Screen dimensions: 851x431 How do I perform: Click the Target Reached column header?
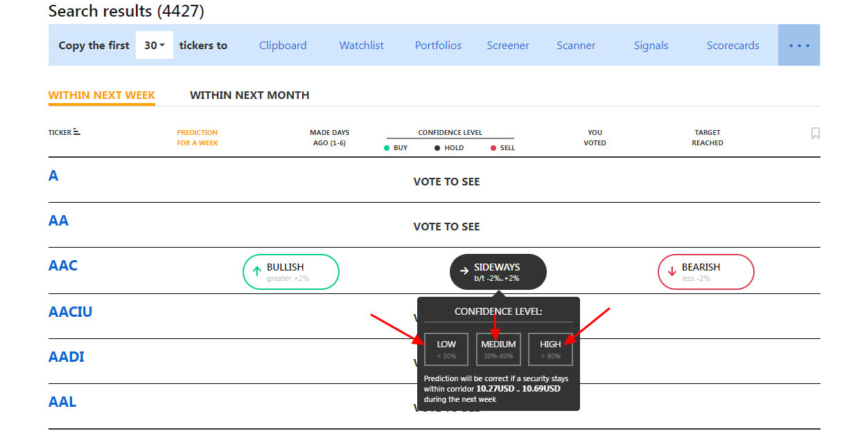pyautogui.click(x=708, y=138)
